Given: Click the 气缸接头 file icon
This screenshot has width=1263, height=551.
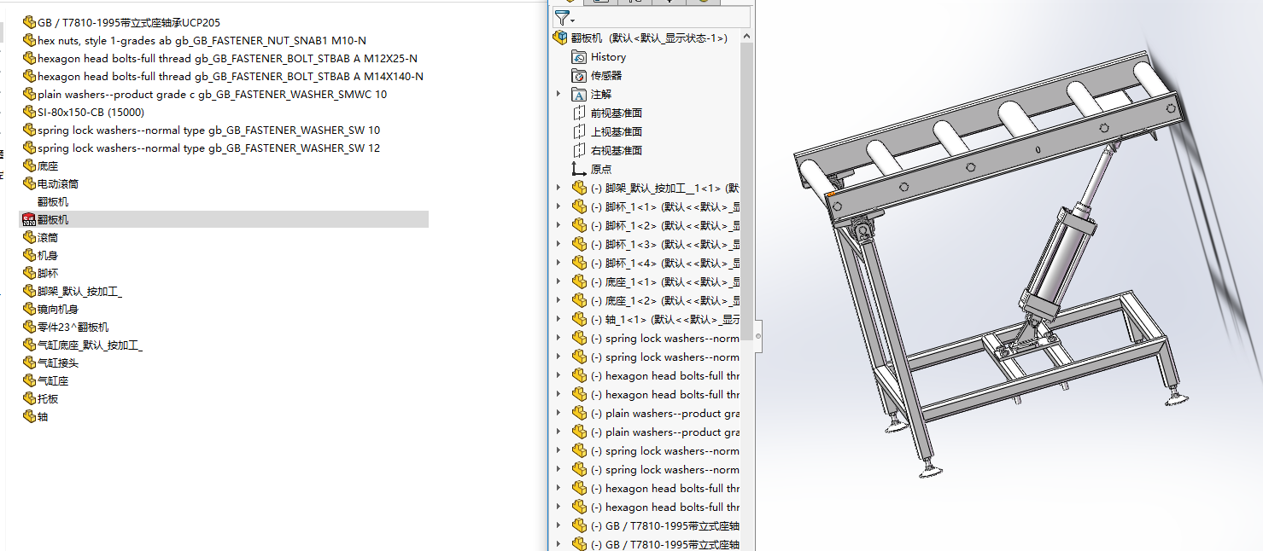Looking at the screenshot, I should 30,362.
